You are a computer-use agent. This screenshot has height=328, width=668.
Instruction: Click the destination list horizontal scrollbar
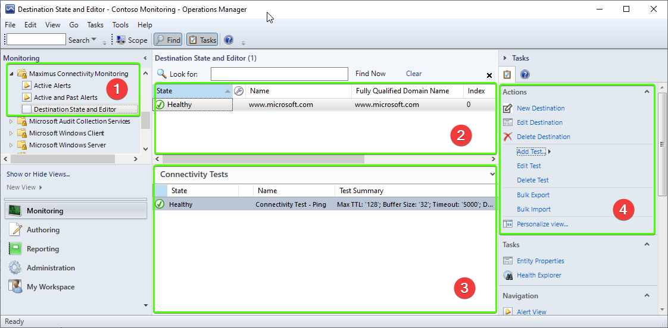point(263,159)
